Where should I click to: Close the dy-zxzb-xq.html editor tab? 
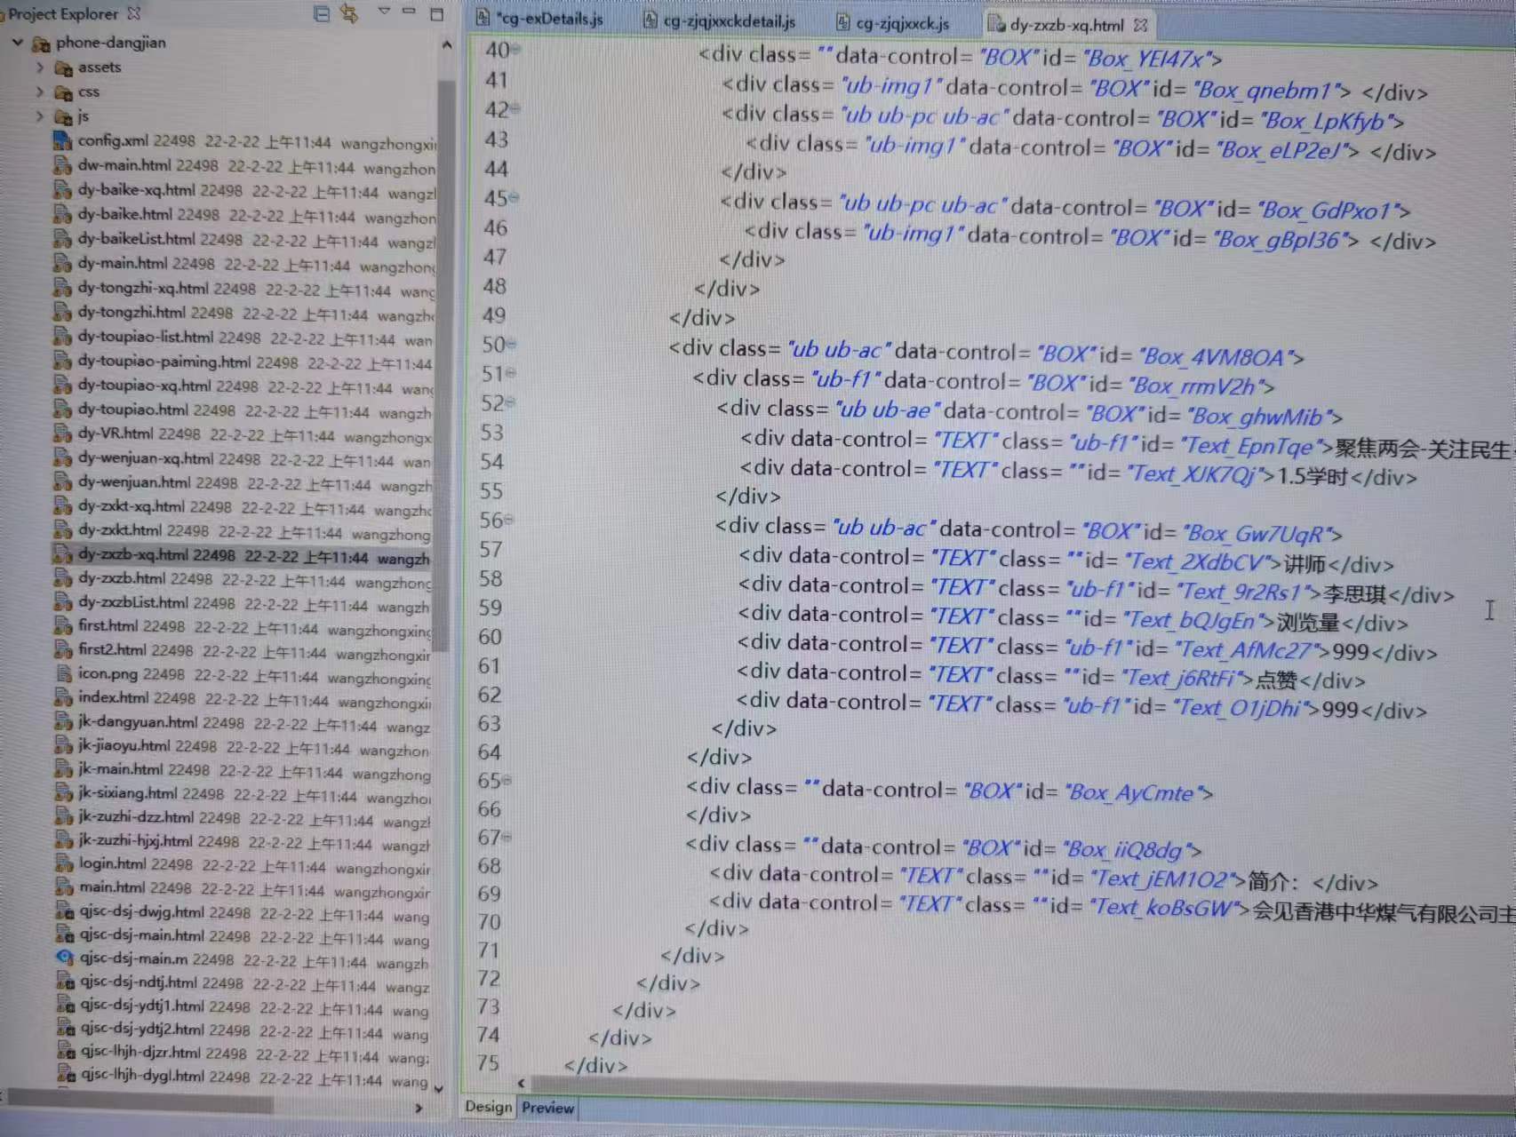[x=1141, y=25]
